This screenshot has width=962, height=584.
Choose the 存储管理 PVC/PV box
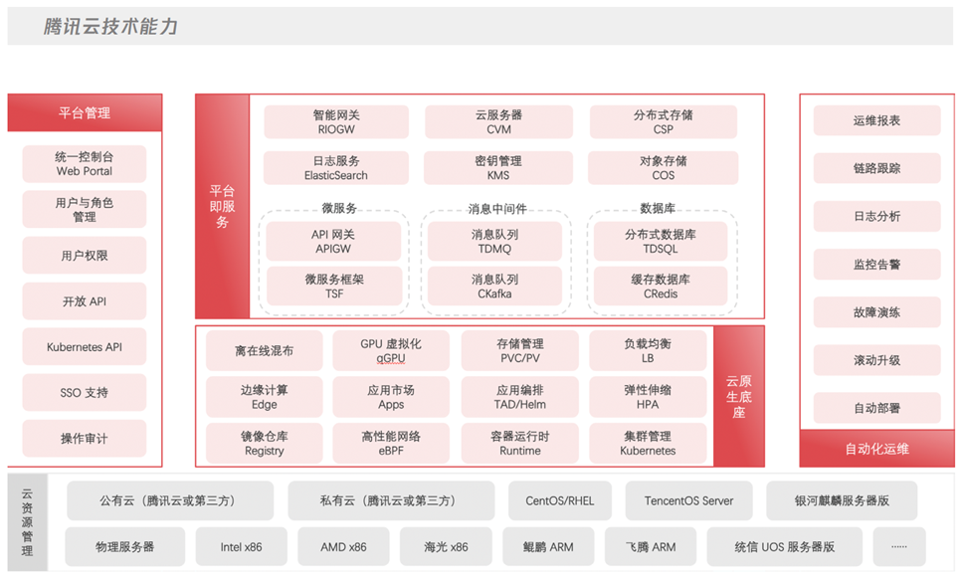[519, 351]
